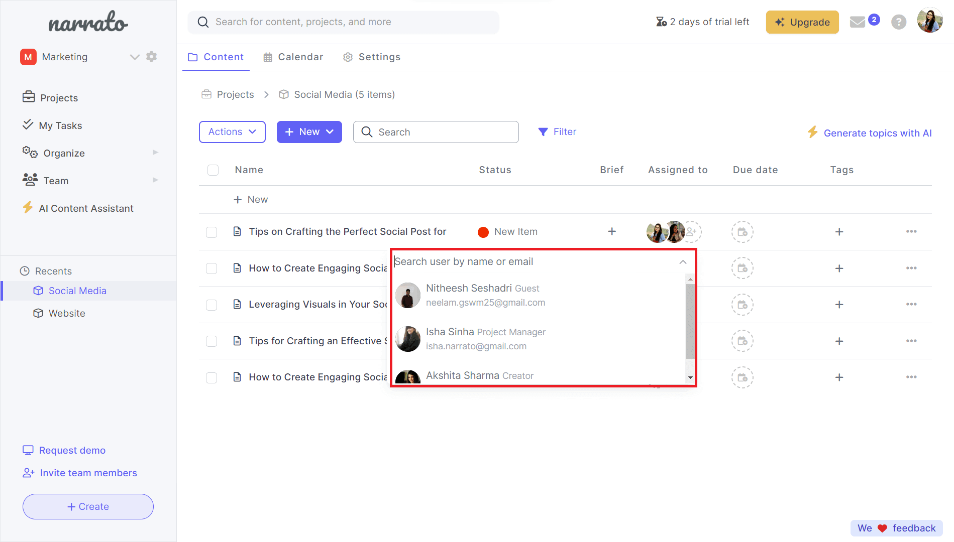The image size is (954, 542).
Task: Focus the global search content field
Action: pos(344,22)
